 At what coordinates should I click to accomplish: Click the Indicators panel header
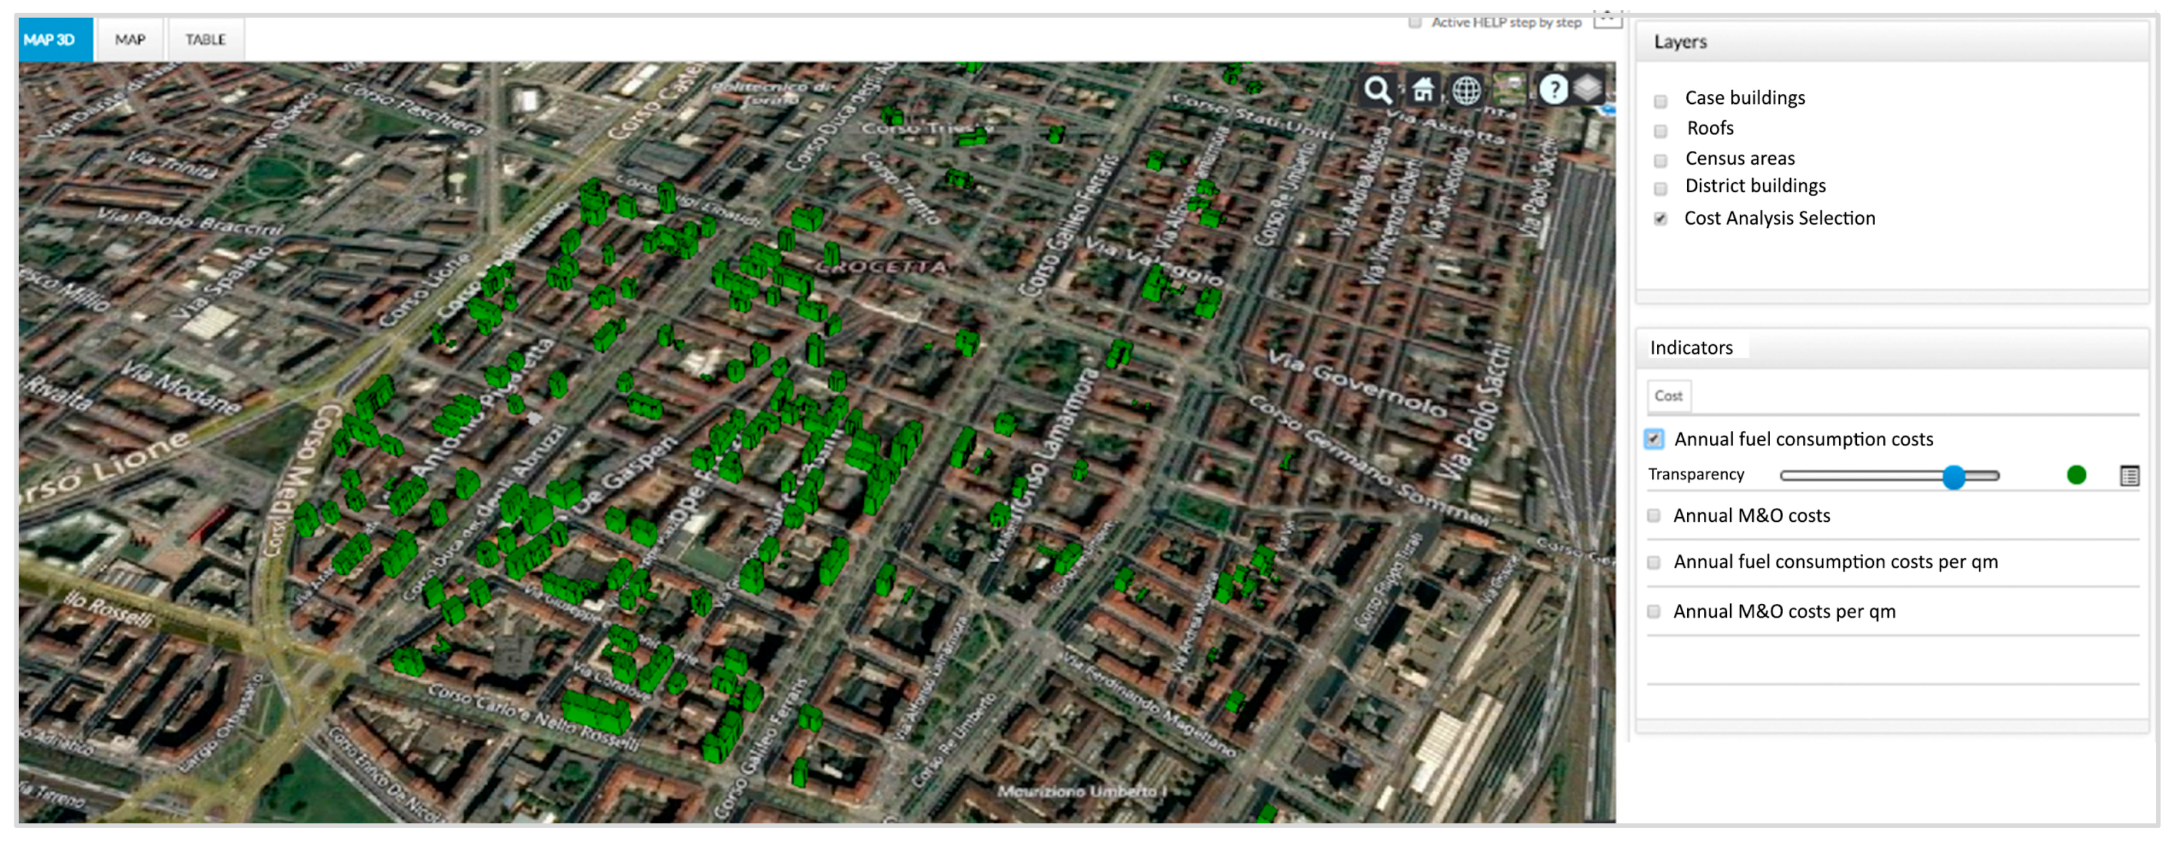point(1891,348)
